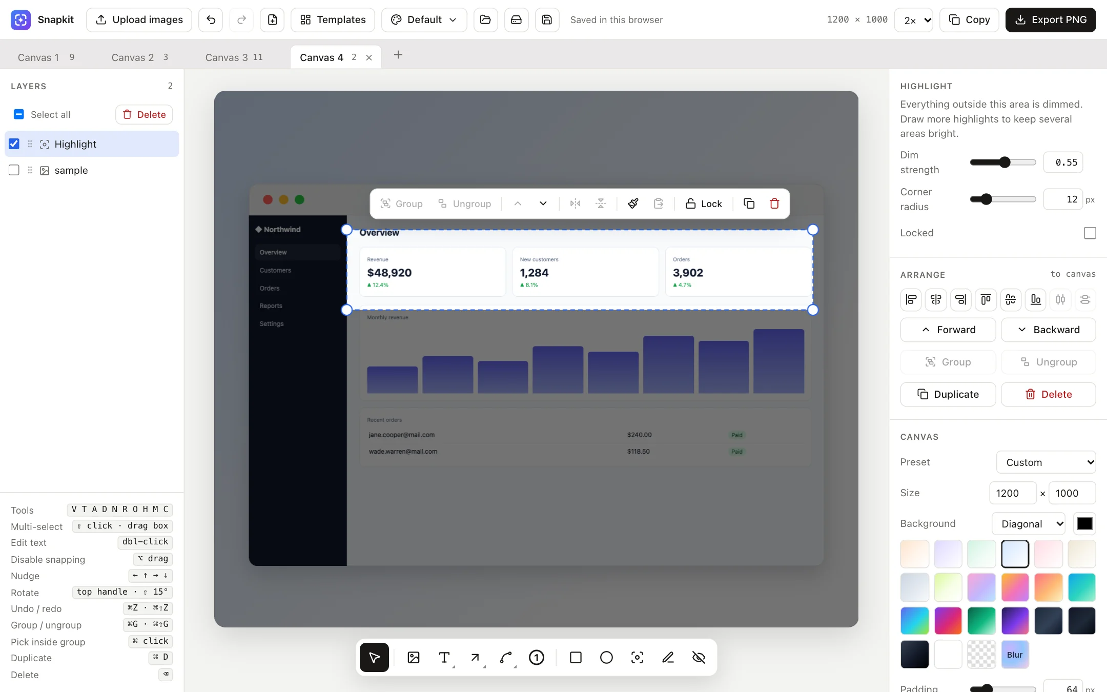Pick the Redact hide tool
Screen dimensions: 1107x692
699,657
